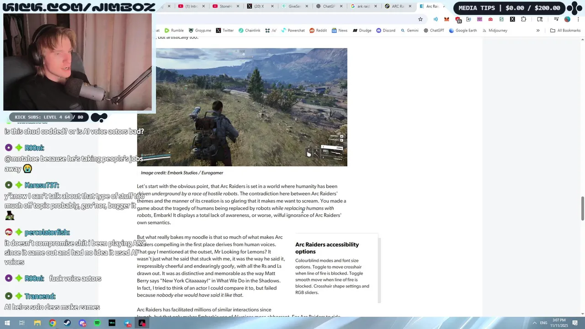This screenshot has width=585, height=329.
Task: Open the search-tabs side panel icon
Action: point(540,19)
